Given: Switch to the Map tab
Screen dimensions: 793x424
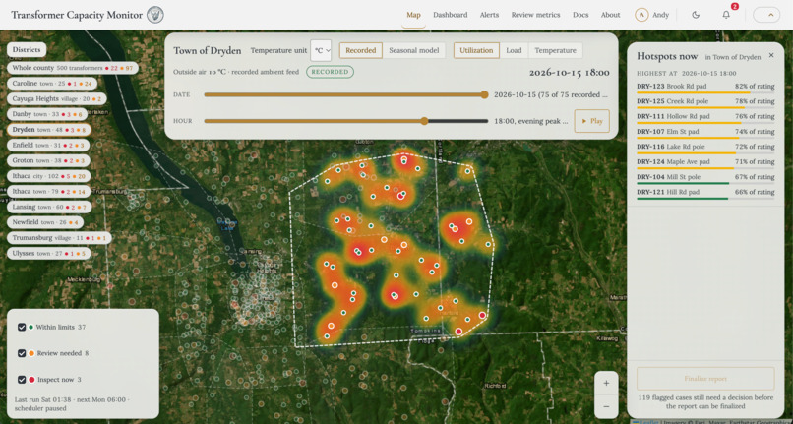Looking at the screenshot, I should click(413, 15).
